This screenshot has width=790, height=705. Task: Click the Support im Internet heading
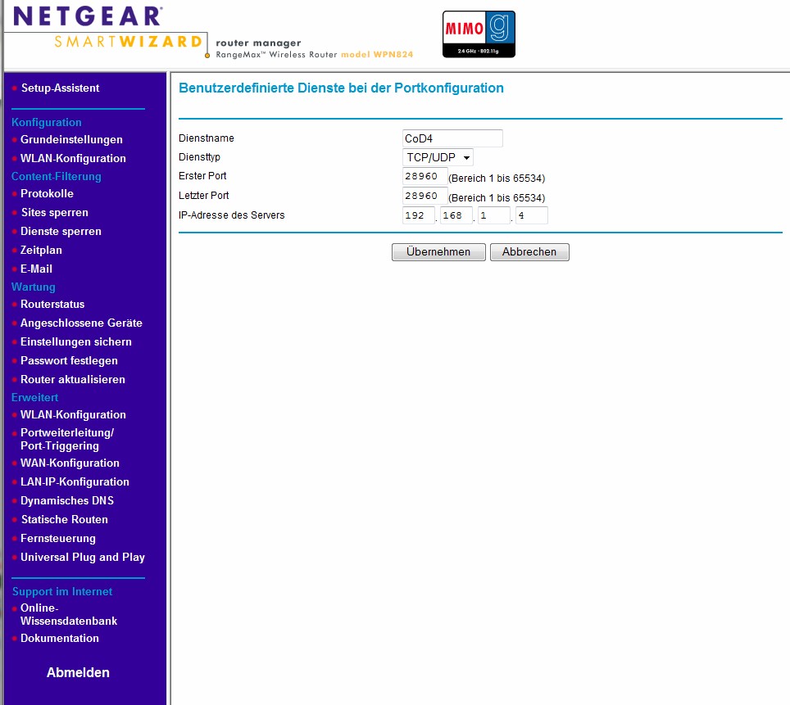coord(62,592)
